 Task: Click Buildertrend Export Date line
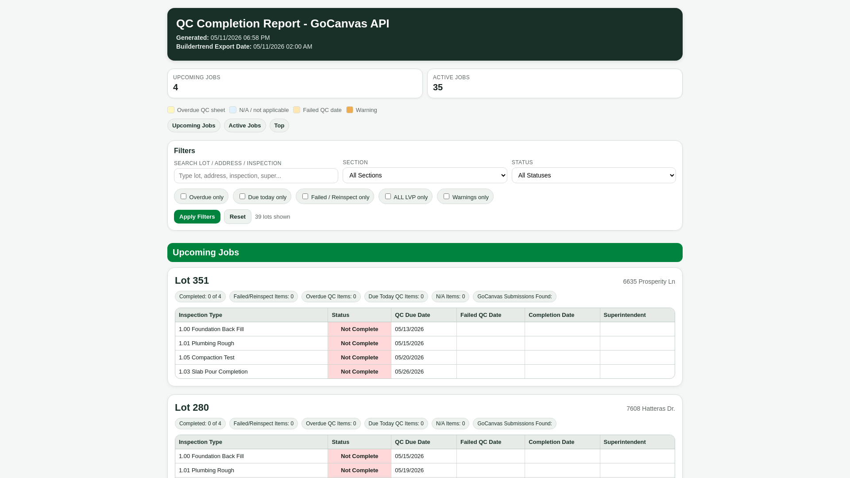tap(244, 46)
